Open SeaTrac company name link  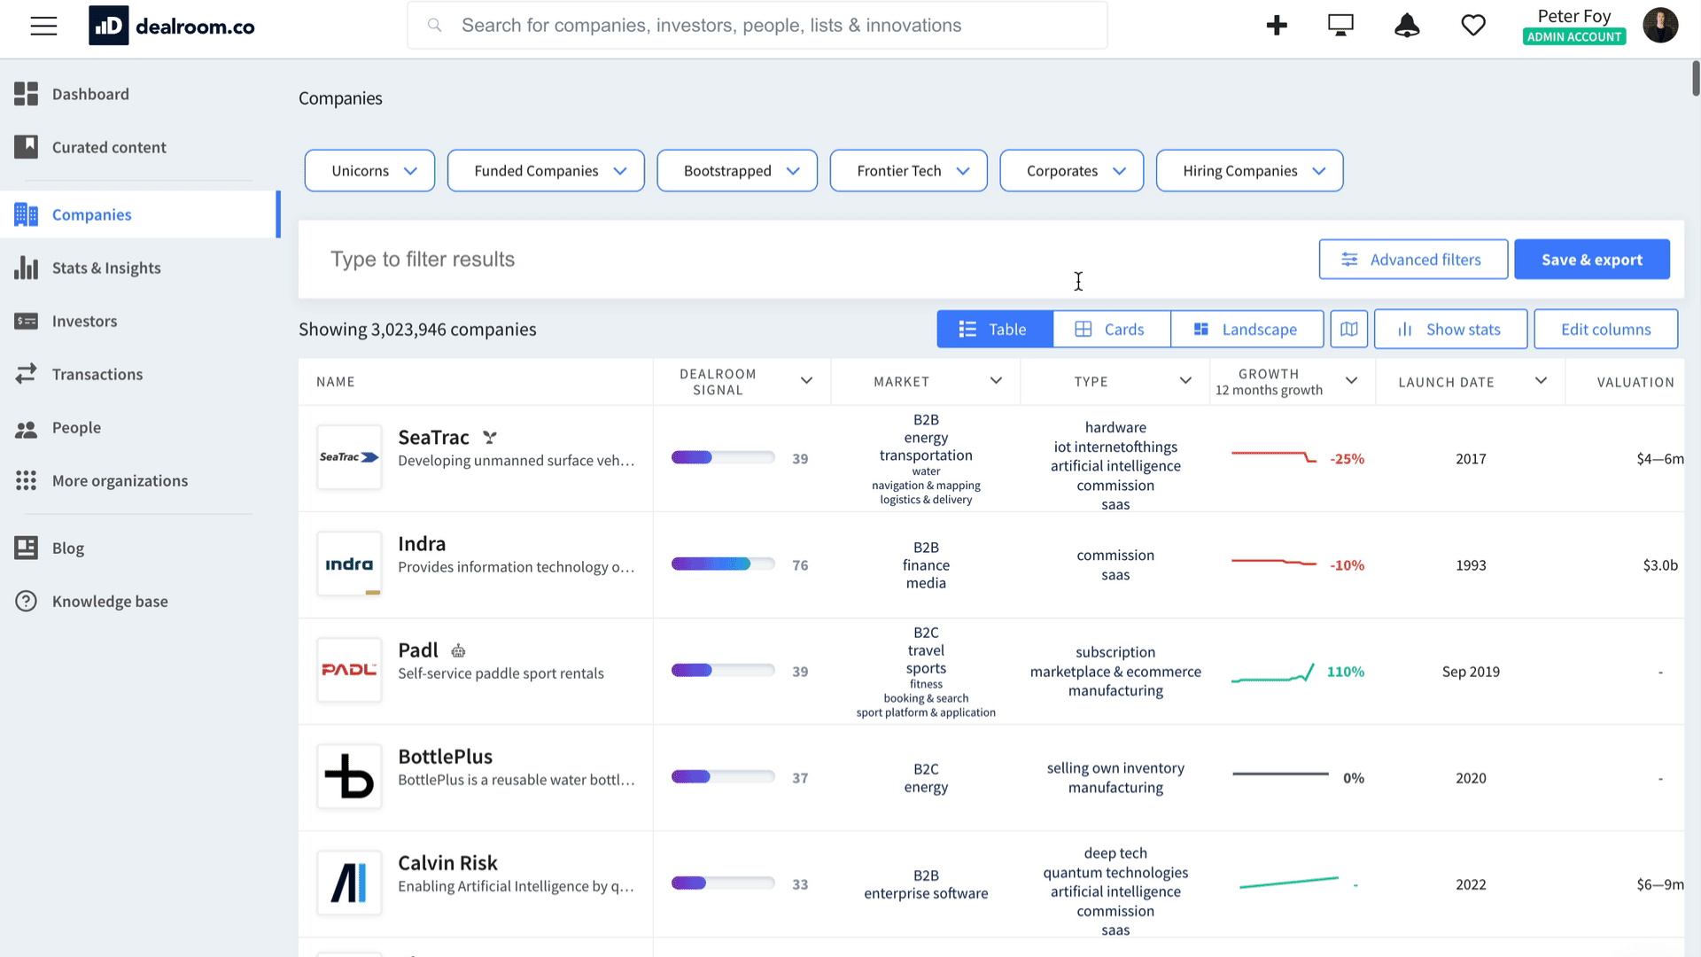pos(433,438)
